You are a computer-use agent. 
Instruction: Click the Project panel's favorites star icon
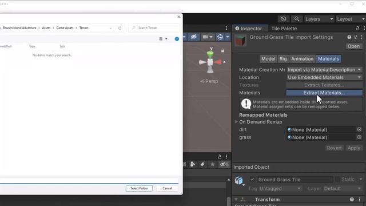(212, 164)
